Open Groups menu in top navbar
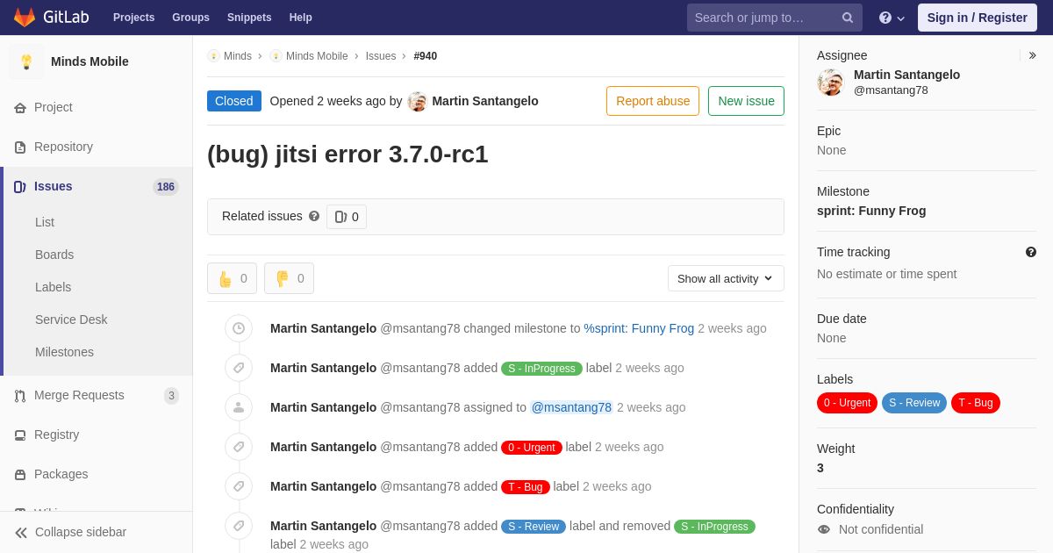This screenshot has width=1053, height=553. (190, 18)
